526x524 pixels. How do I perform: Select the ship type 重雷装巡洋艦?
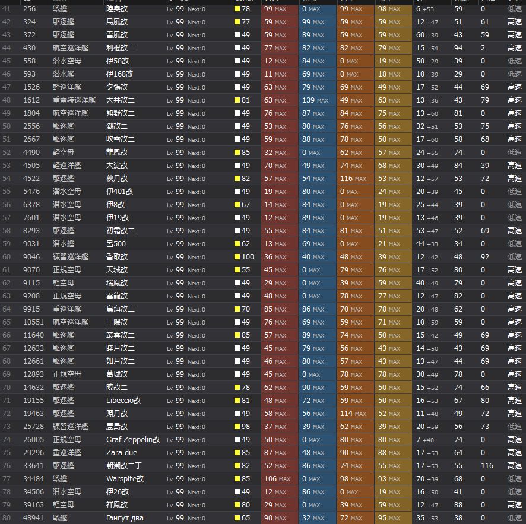coord(74,100)
